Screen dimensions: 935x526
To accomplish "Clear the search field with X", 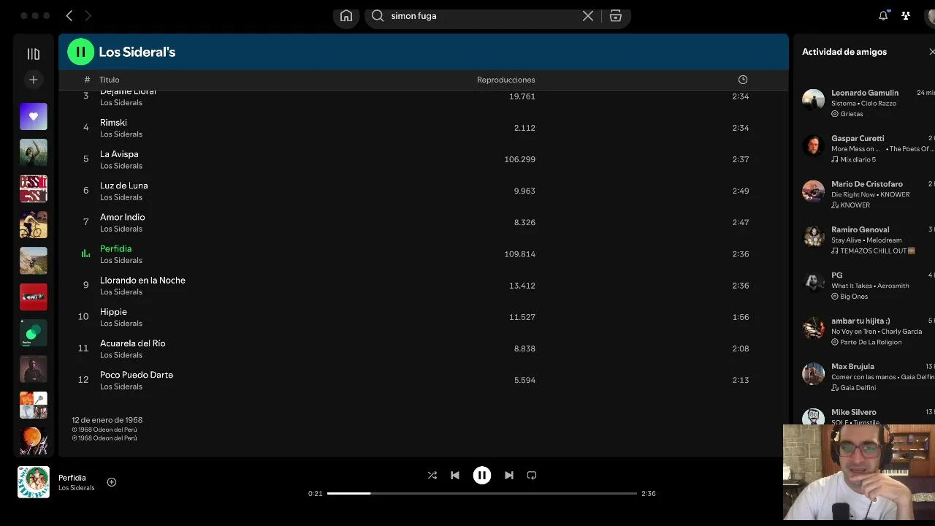I will click(587, 16).
